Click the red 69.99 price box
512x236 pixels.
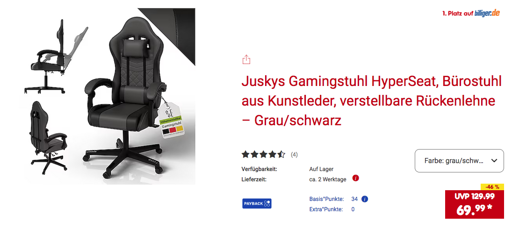475,204
